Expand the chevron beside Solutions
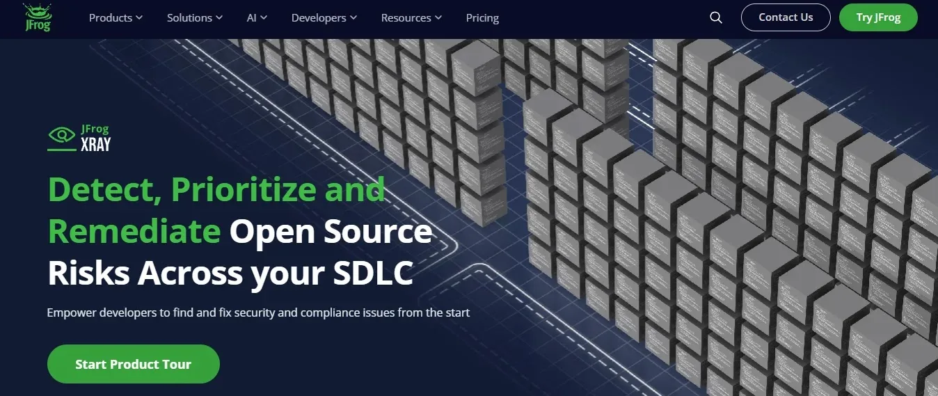The image size is (938, 396). (x=219, y=18)
